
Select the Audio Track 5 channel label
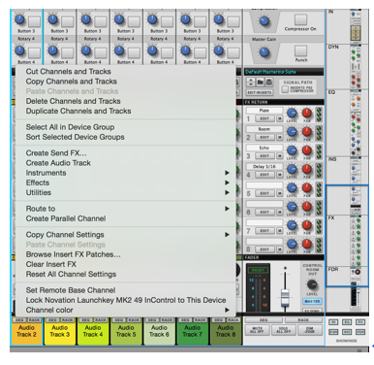tap(126, 331)
